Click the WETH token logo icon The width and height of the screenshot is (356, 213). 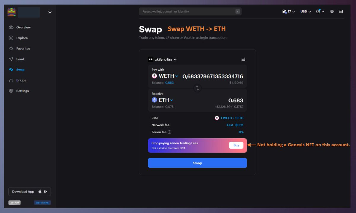[x=154, y=76]
